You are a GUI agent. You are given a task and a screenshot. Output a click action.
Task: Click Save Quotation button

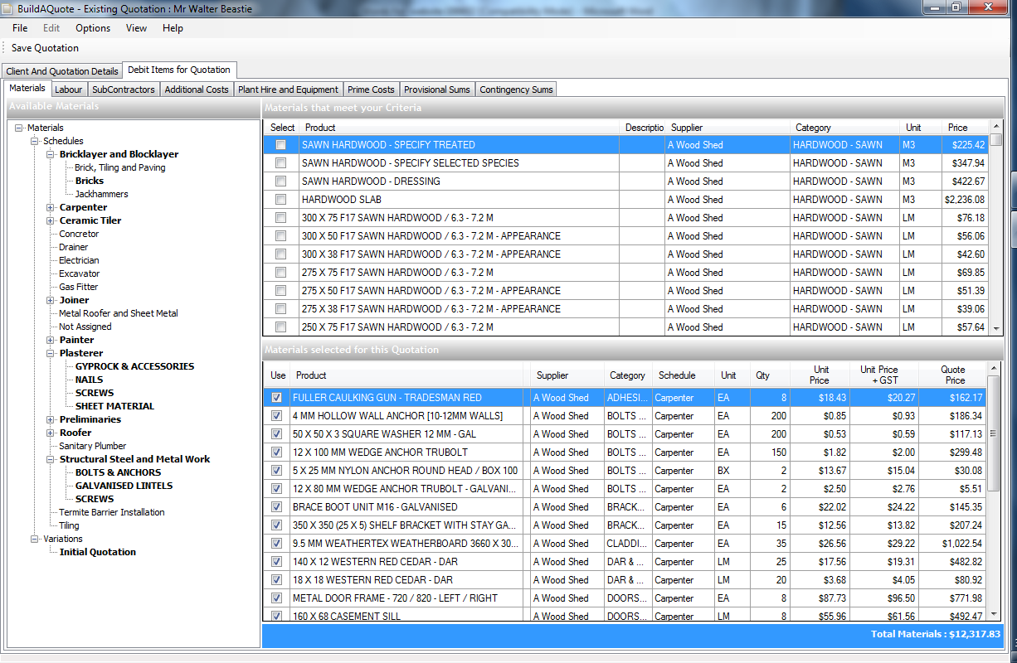click(45, 48)
